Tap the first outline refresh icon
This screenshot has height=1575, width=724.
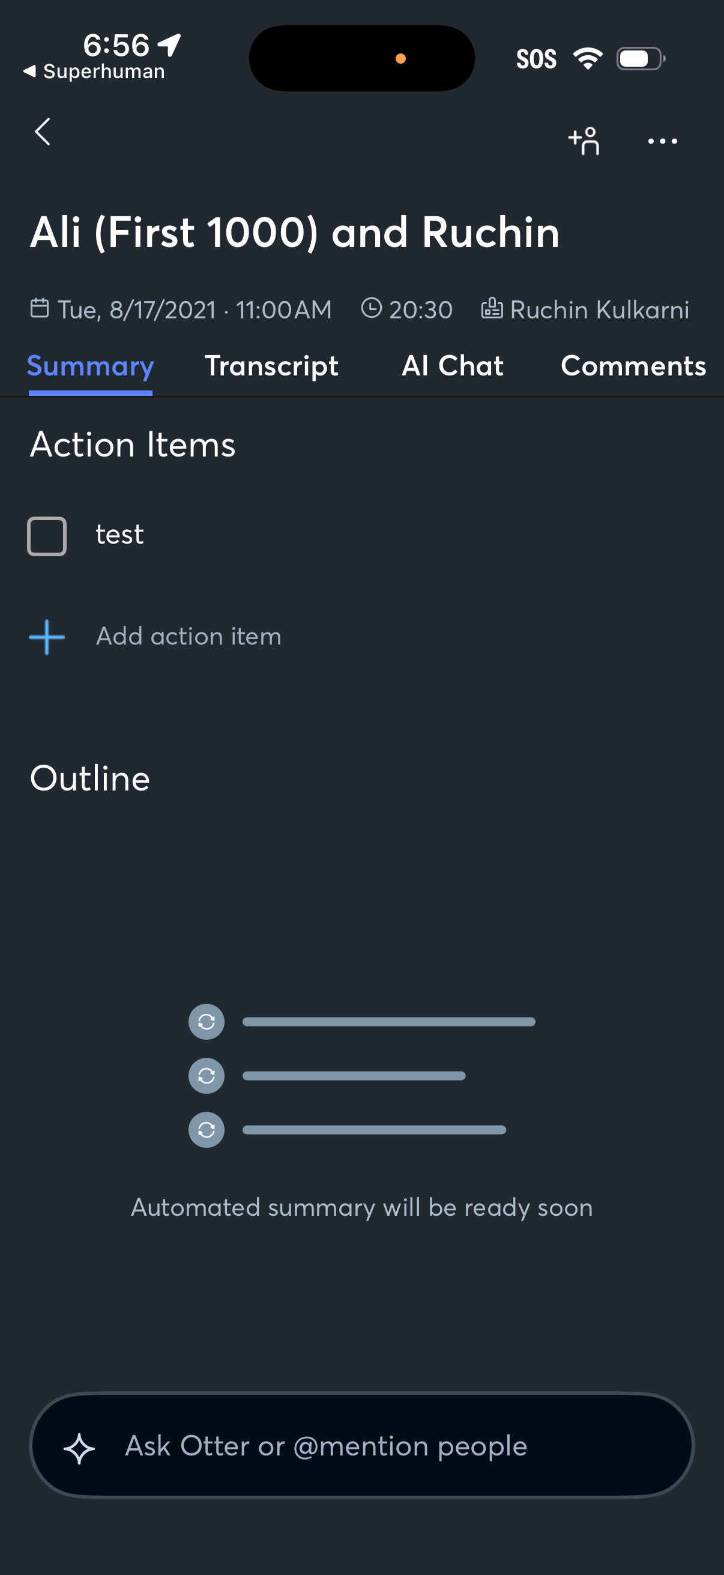tap(207, 1022)
